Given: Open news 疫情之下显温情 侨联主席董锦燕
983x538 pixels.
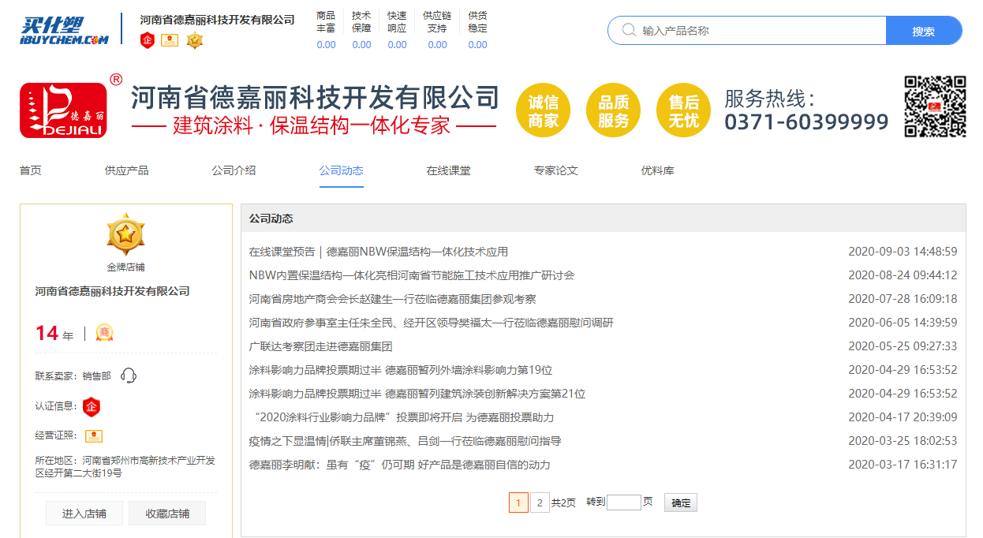Looking at the screenshot, I should point(406,441).
